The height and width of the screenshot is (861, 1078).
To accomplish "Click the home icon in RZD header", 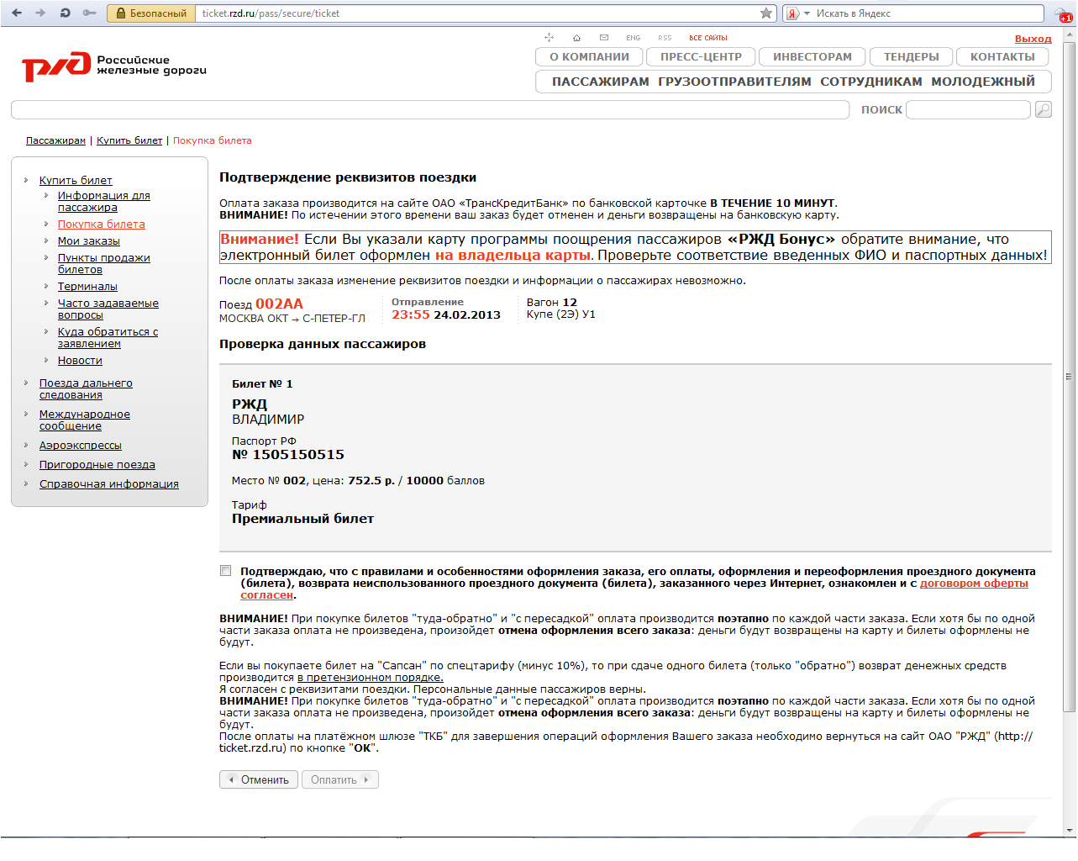I will point(576,38).
